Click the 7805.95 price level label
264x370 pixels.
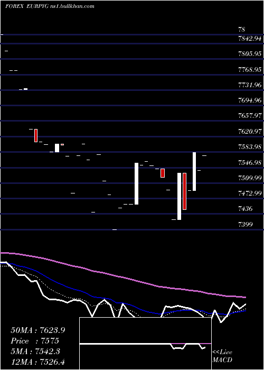coord(250,54)
